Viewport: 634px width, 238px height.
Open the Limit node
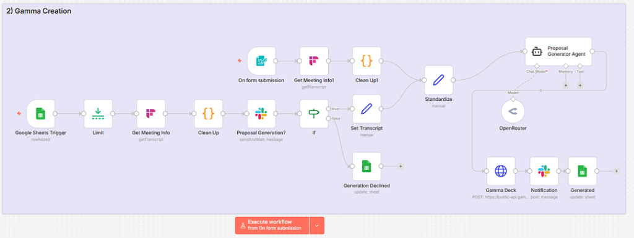(98, 114)
